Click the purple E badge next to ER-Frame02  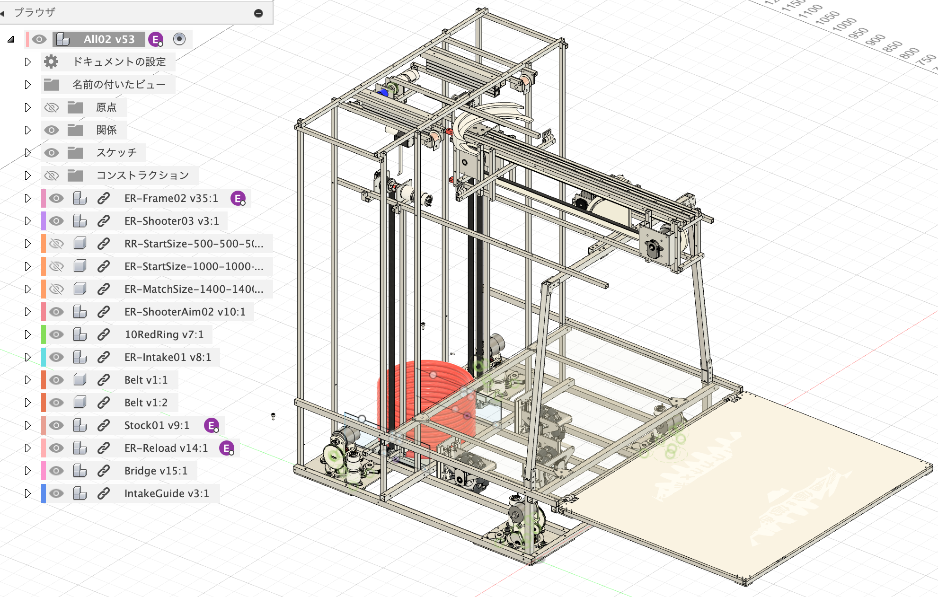pos(238,198)
